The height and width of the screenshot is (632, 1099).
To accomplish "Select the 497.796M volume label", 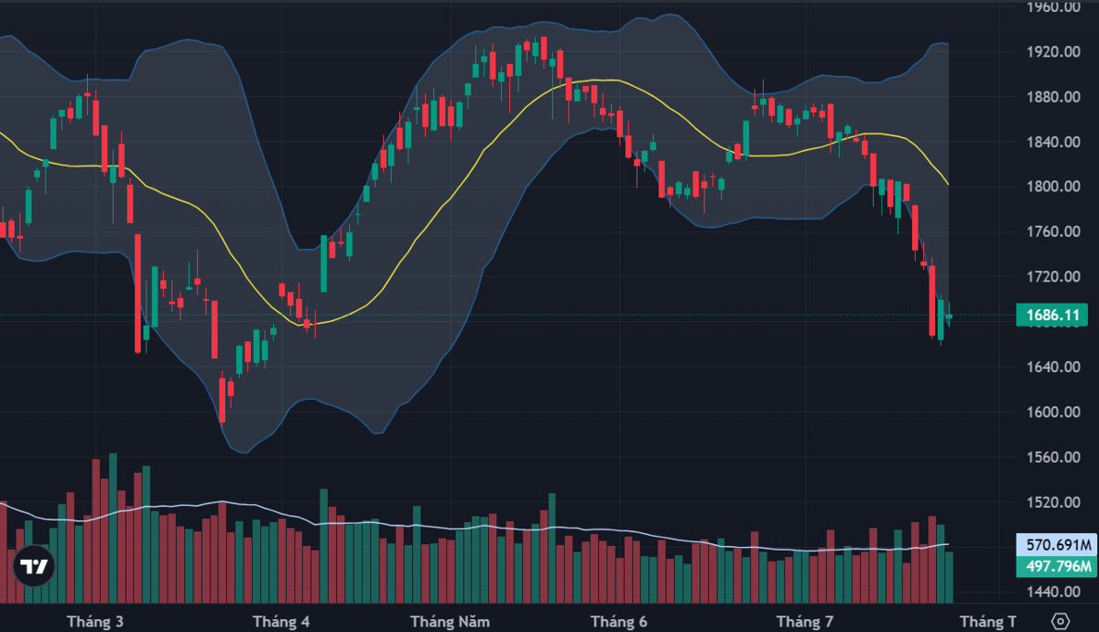I will click(1055, 566).
